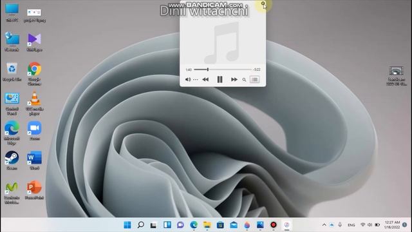412x232 pixels.
Task: Click the song progress slider track
Action: point(223,70)
